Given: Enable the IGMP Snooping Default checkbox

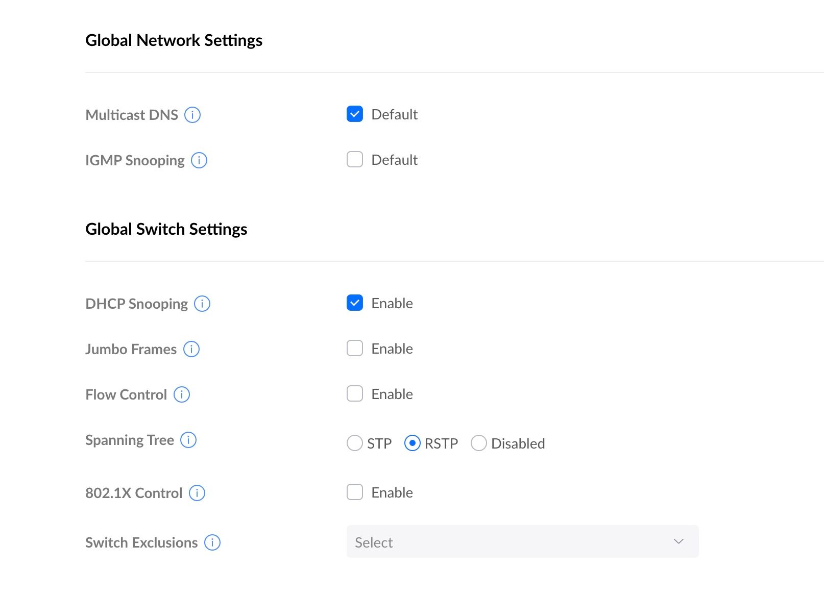Looking at the screenshot, I should pyautogui.click(x=355, y=160).
